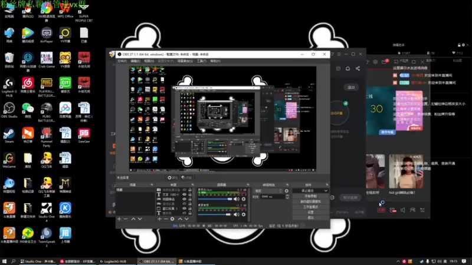
Task: Open OBS Studio desktop shortcut
Action: point(9,110)
